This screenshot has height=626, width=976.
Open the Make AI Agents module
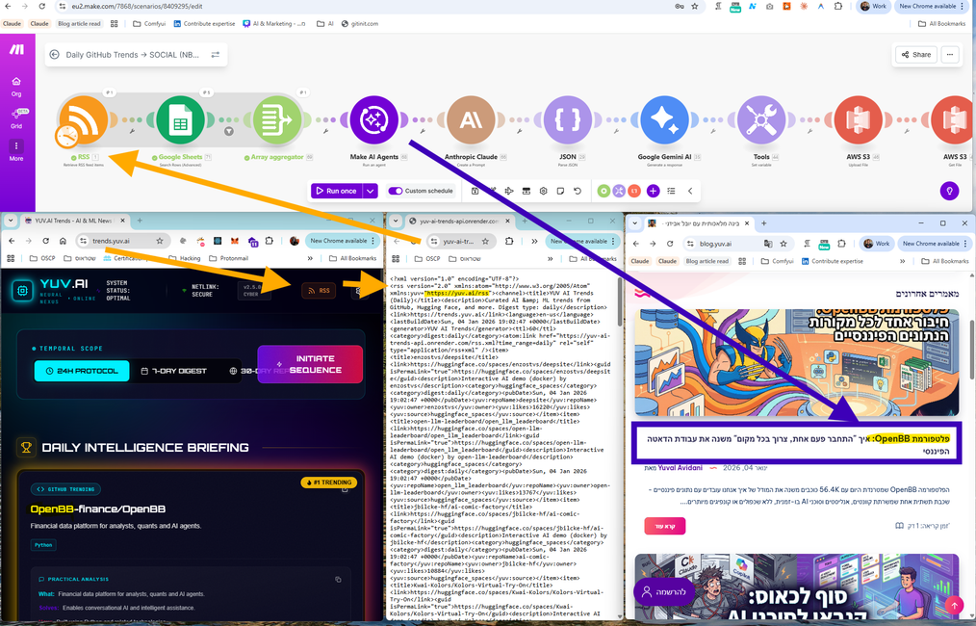[x=373, y=119]
